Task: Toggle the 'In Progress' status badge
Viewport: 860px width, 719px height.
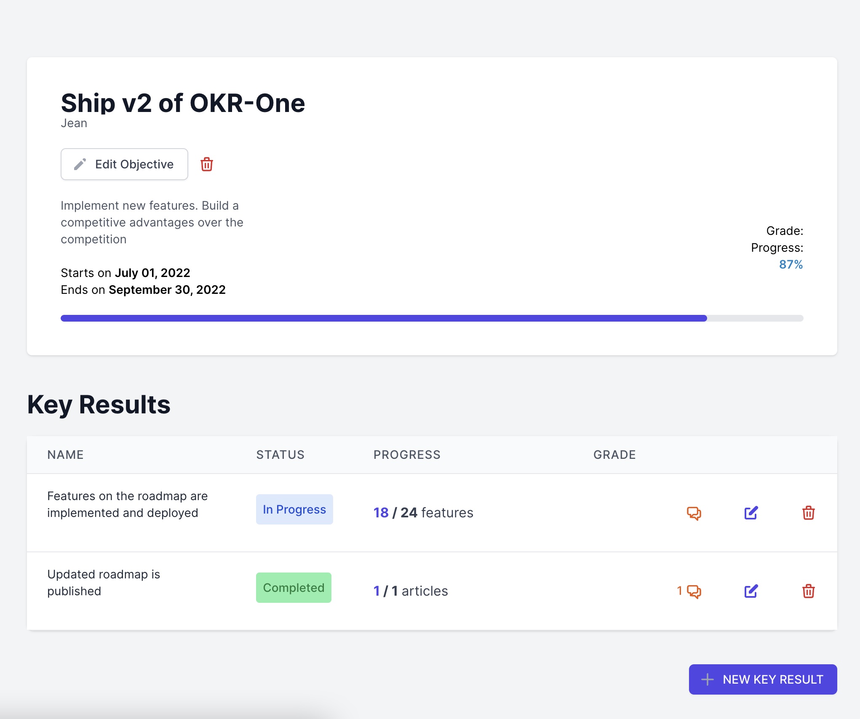Action: click(x=294, y=509)
